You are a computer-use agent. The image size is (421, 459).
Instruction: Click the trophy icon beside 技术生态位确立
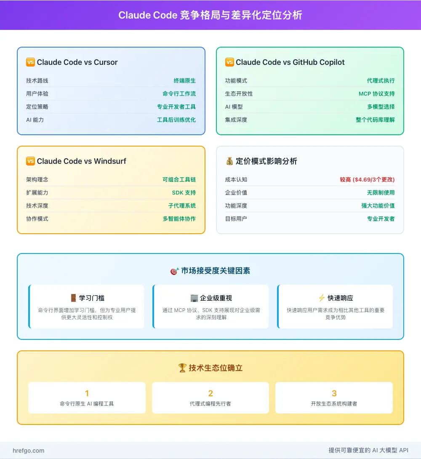tap(182, 368)
